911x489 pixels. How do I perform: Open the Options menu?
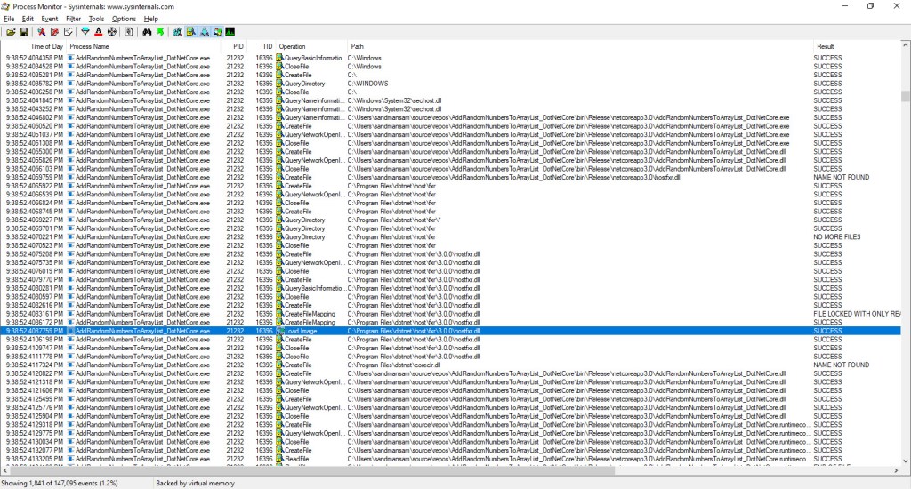(124, 19)
